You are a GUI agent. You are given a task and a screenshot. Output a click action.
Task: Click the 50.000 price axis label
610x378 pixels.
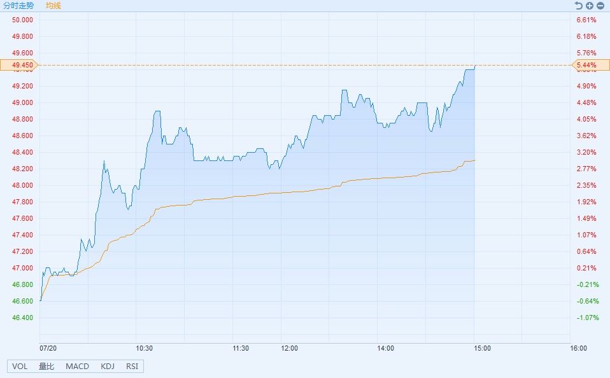point(22,20)
